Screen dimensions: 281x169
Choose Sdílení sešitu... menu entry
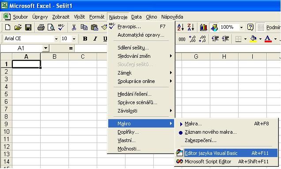tap(141, 48)
